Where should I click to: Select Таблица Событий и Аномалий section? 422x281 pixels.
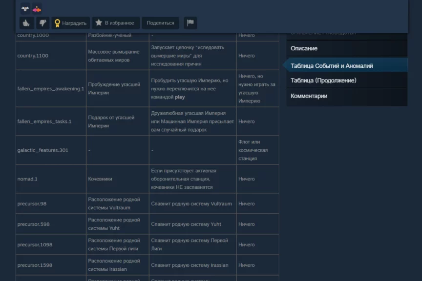click(332, 66)
